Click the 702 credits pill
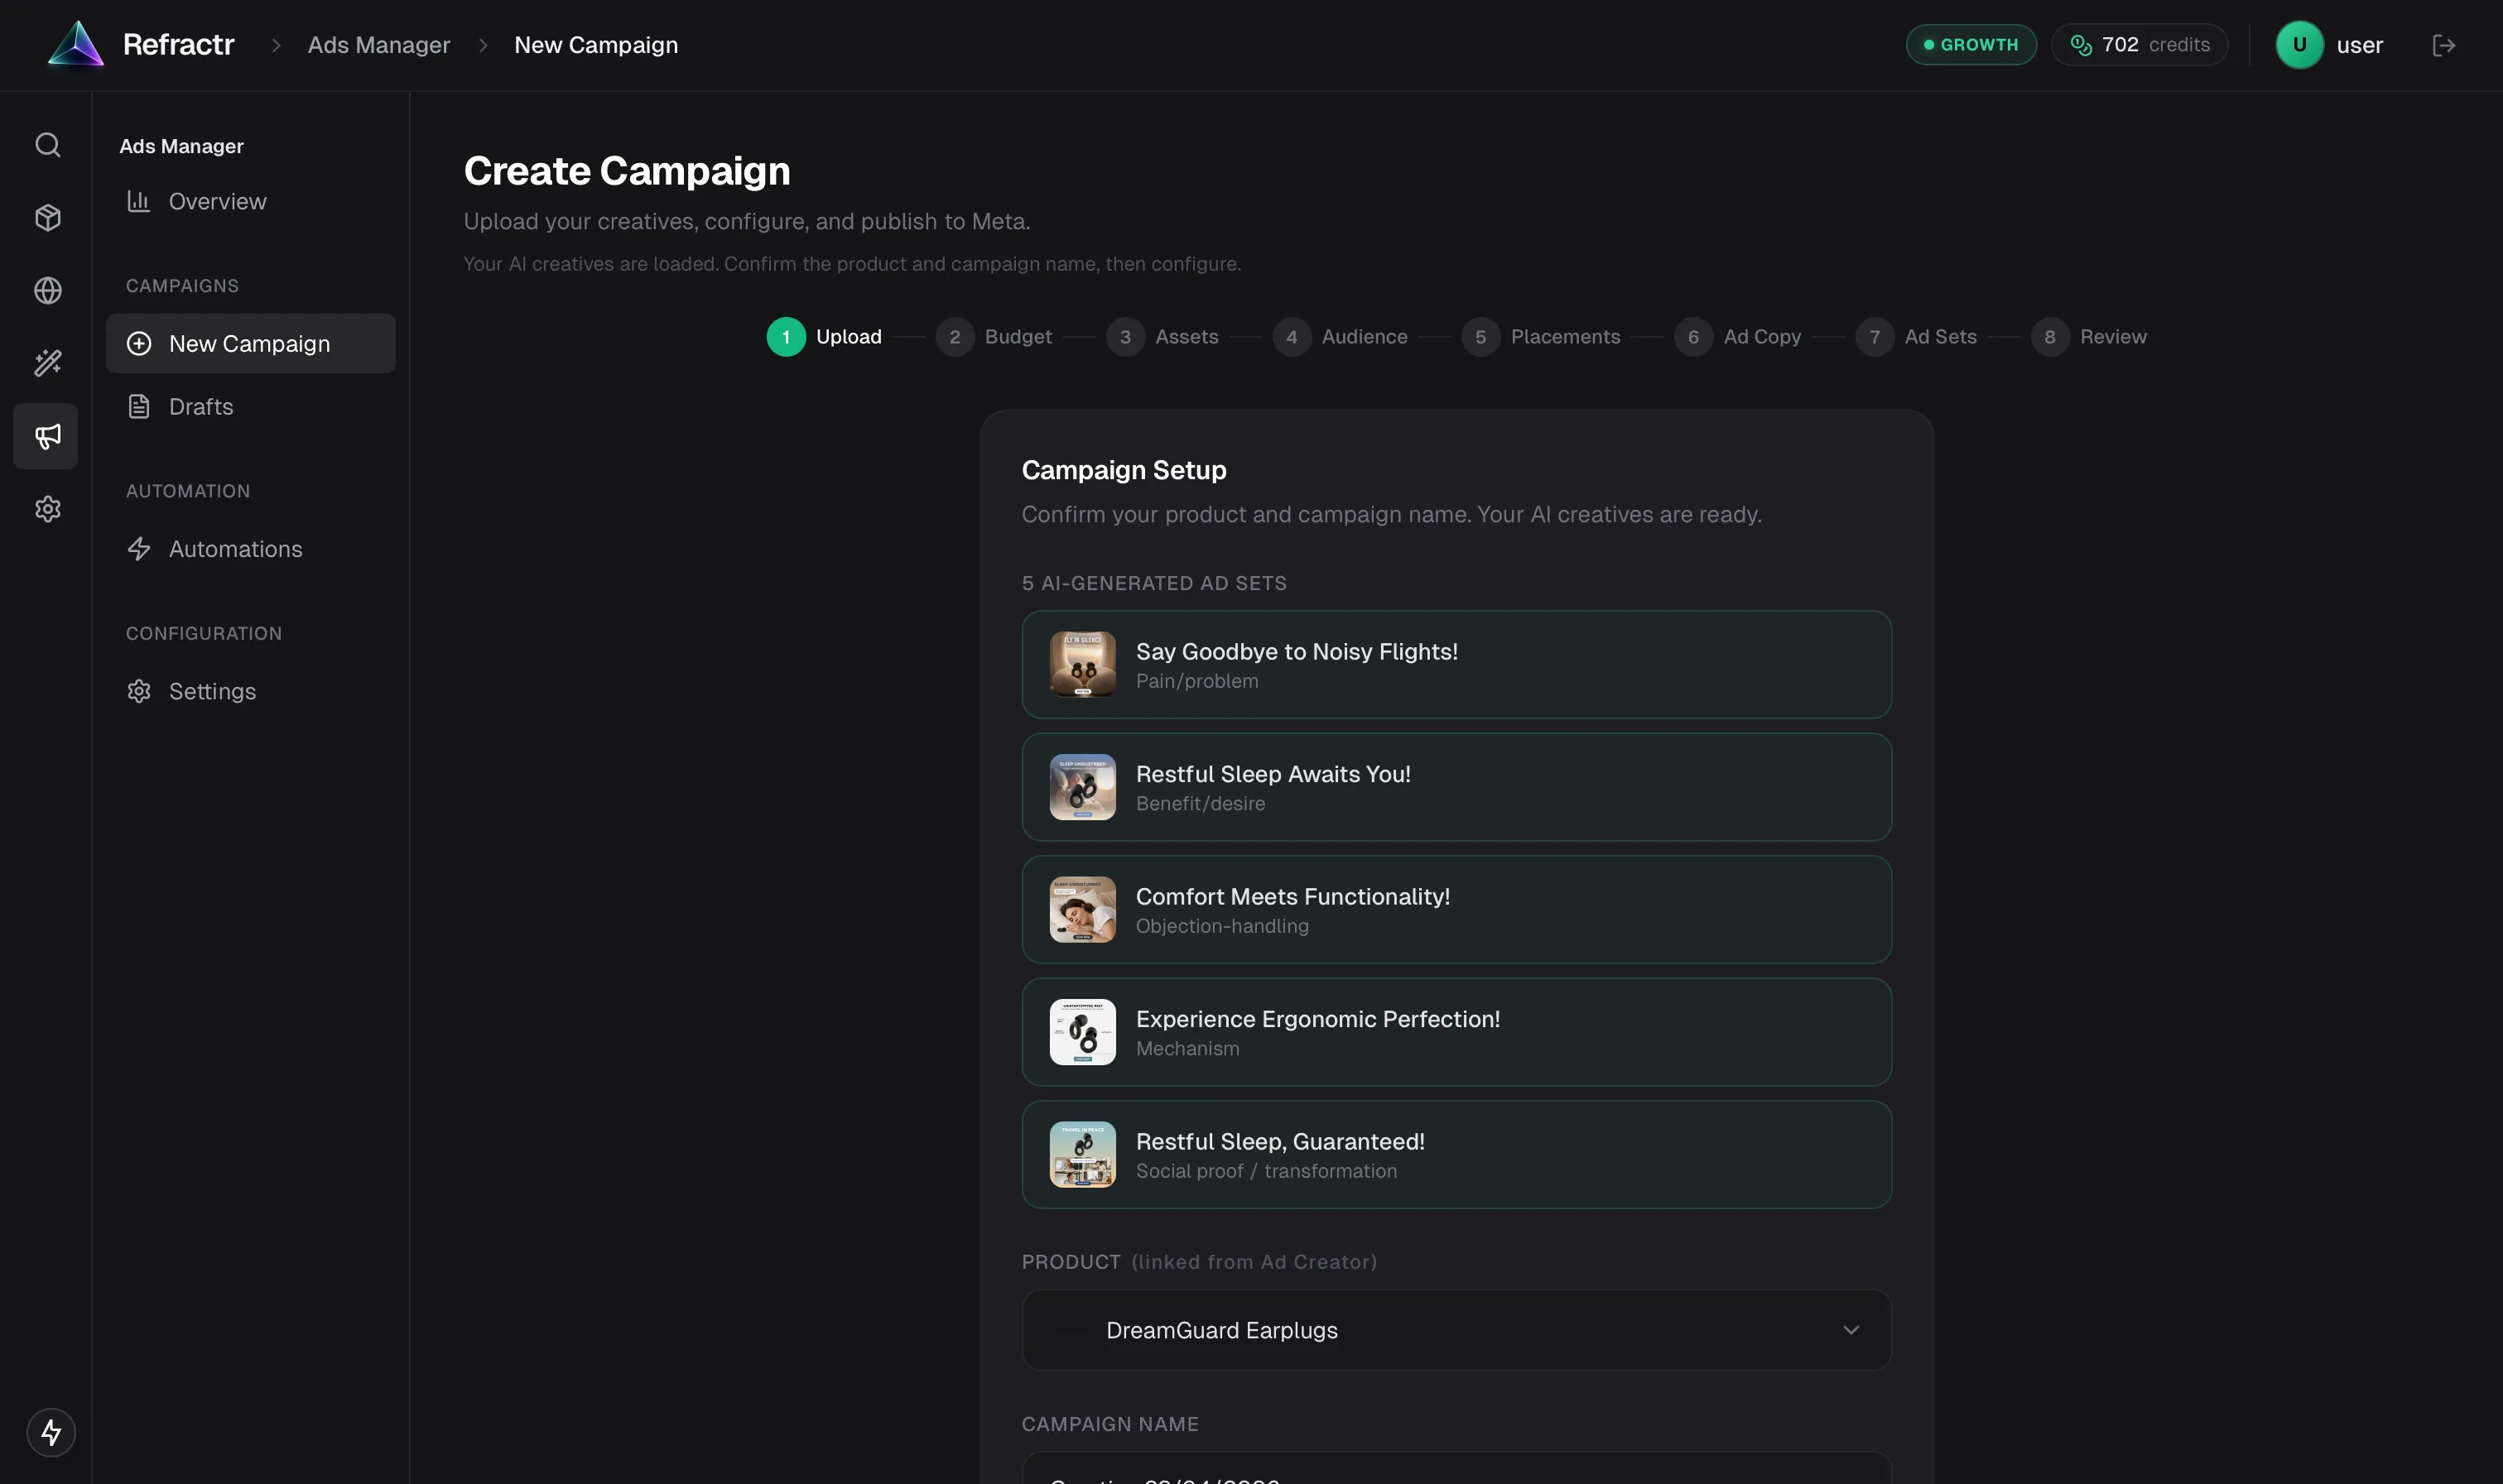Screen dimensions: 2503x1484 2139,45
